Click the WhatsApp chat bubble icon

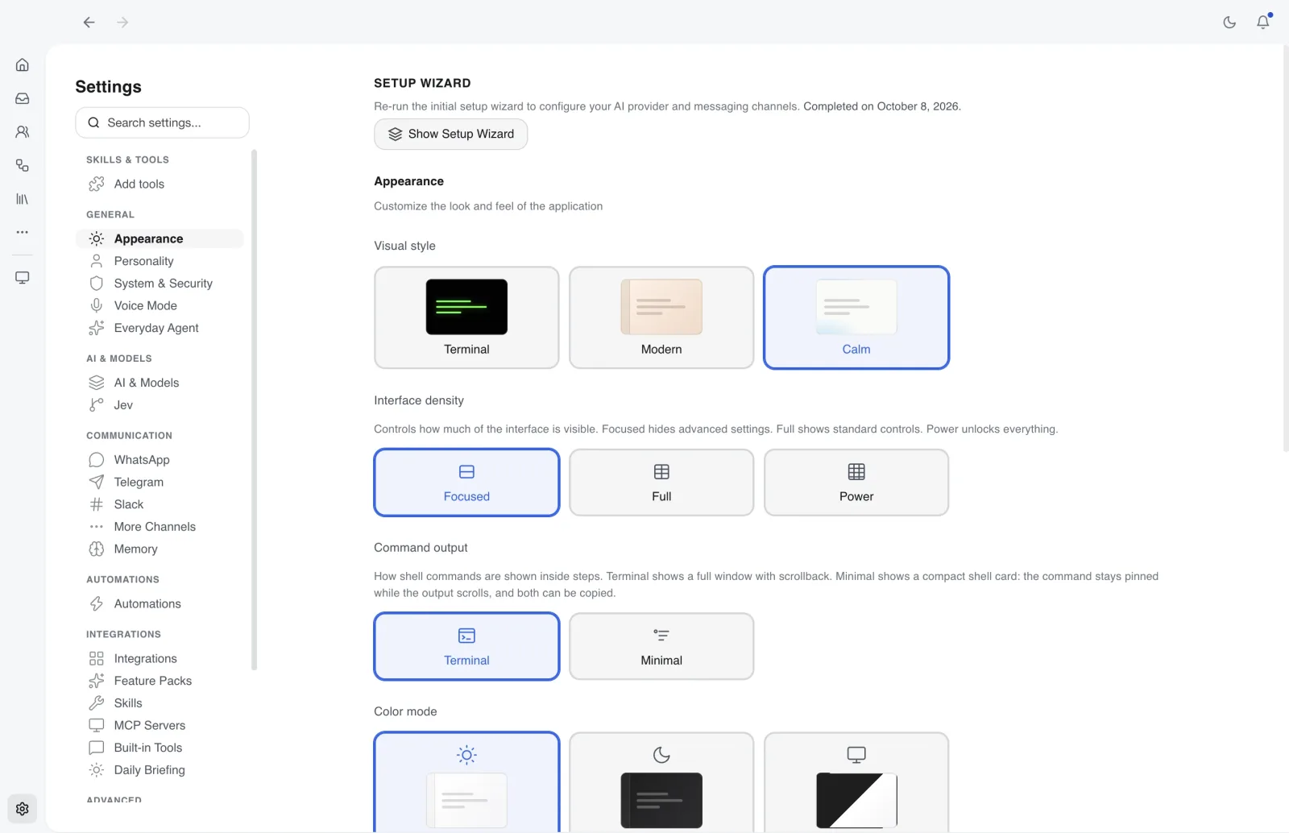[97, 460]
